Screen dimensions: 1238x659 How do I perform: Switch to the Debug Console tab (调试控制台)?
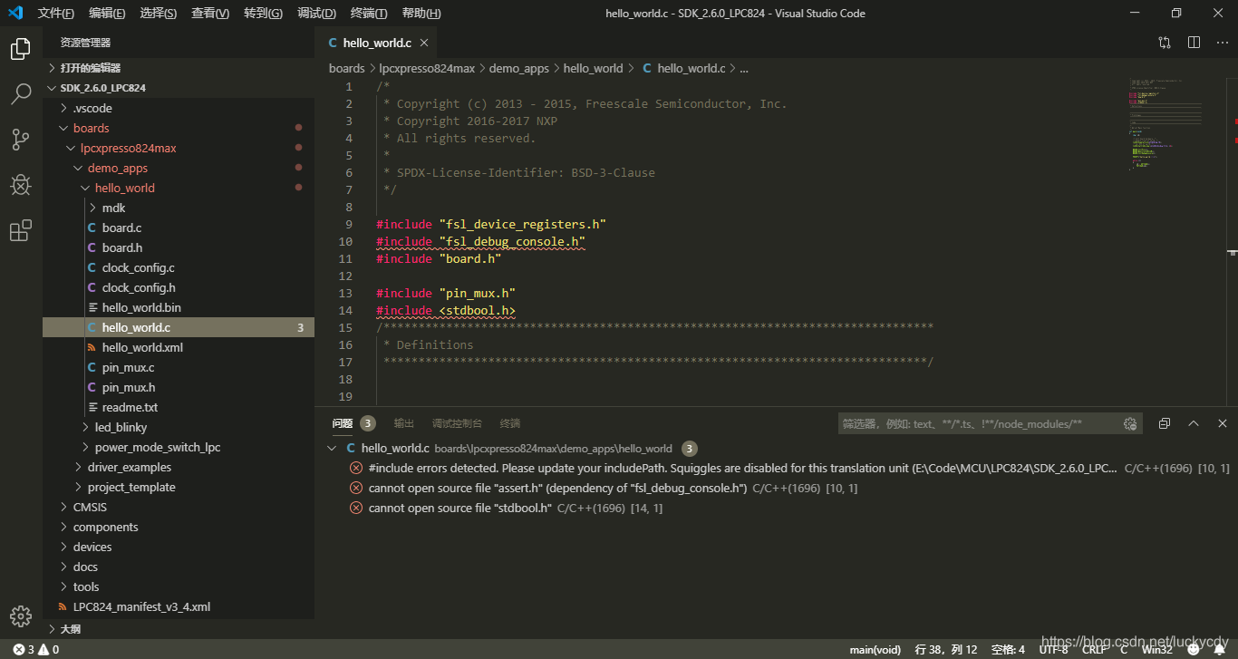pos(457,423)
